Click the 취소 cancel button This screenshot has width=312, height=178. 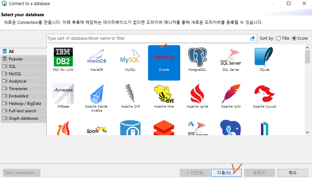[293, 173]
